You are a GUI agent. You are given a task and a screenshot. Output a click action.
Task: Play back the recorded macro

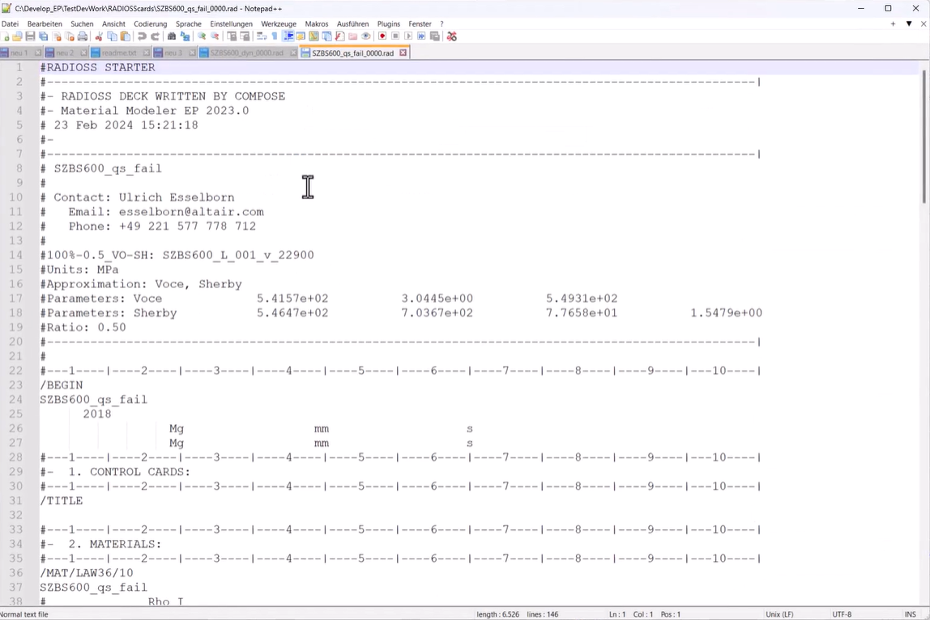(408, 36)
